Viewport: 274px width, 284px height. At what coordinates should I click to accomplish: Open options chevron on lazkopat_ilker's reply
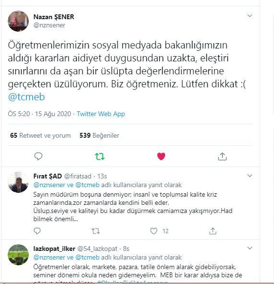click(x=250, y=248)
